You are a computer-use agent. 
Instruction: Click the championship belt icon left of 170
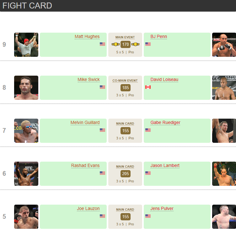[115, 44]
